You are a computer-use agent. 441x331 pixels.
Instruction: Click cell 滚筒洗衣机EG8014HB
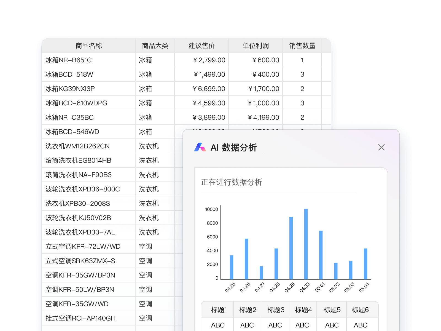88,161
